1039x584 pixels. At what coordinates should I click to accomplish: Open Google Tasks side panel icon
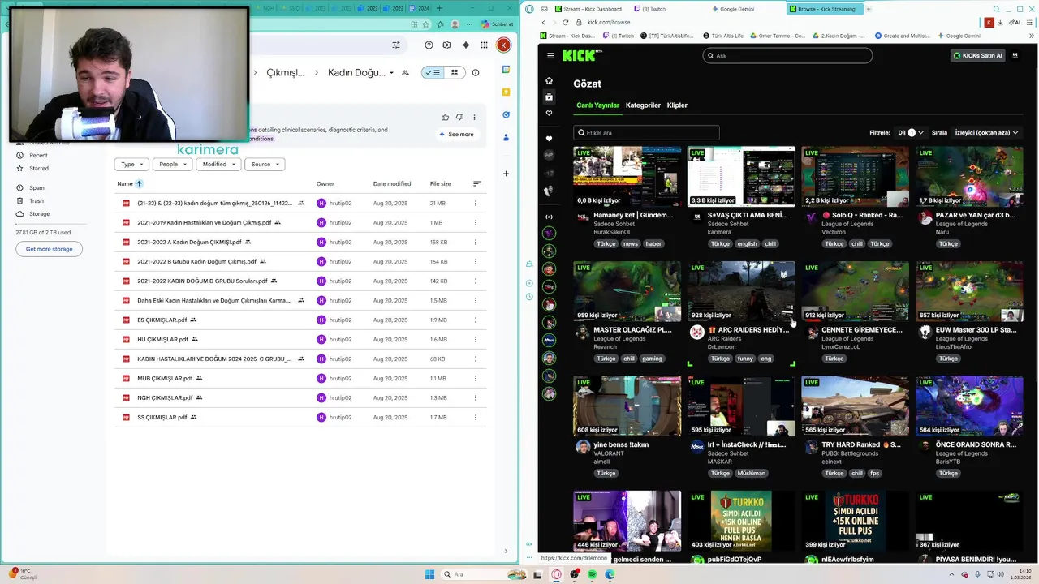[506, 115]
